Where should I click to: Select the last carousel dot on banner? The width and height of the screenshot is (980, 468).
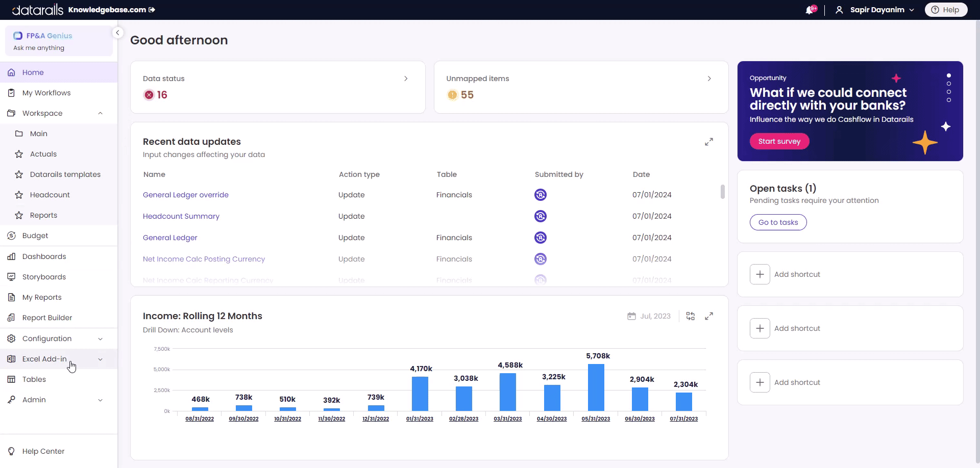949,100
